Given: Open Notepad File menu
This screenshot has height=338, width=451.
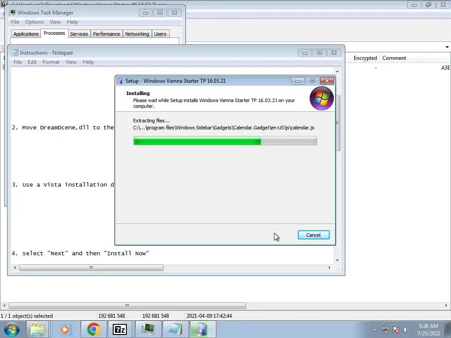Looking at the screenshot, I should click(x=18, y=62).
